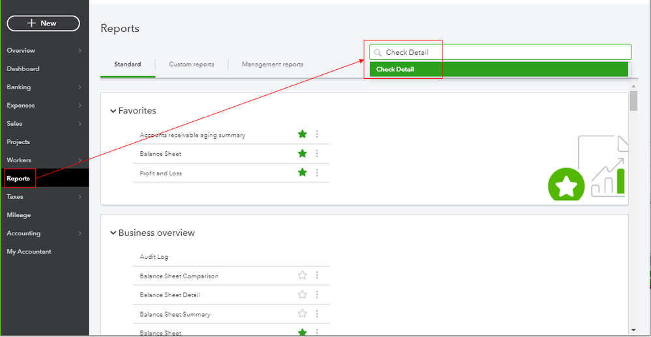Open the Management reports tab
Screen dimensions: 651x337
pos(272,65)
